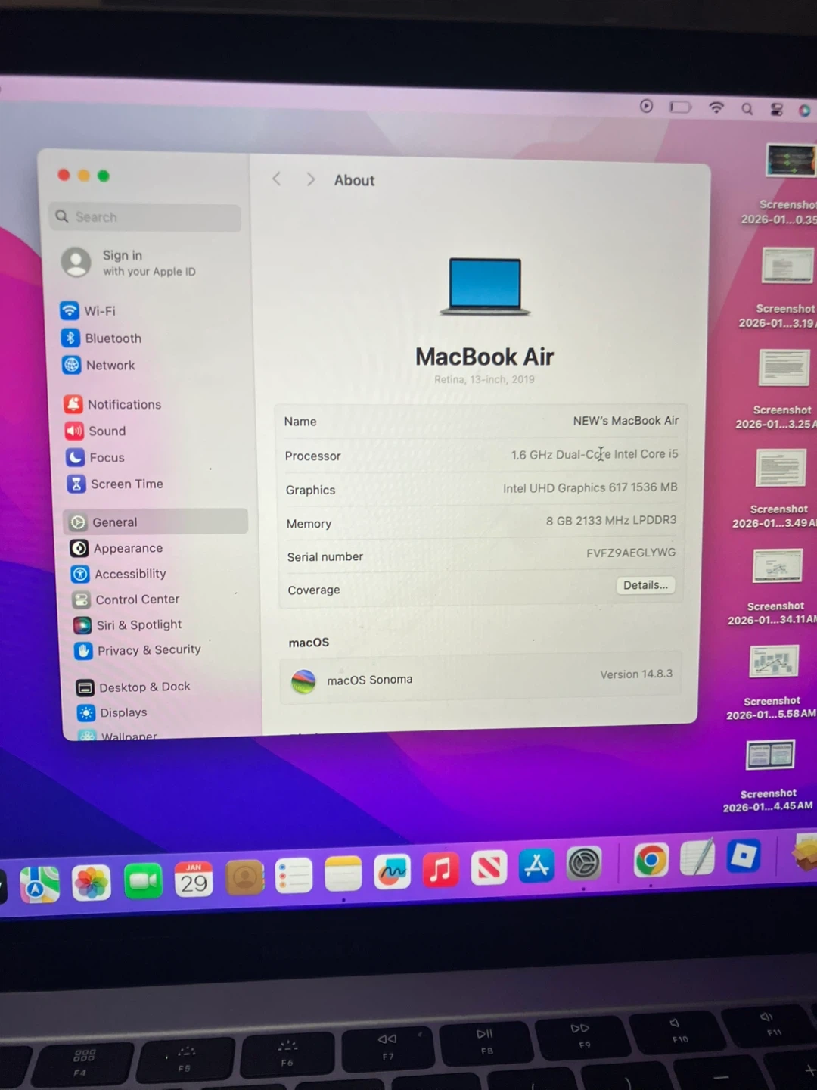The height and width of the screenshot is (1090, 817).
Task: Open Music app in the Dock
Action: [440, 870]
